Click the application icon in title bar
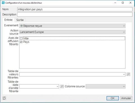This screenshot has width=135, height=103. coord(3,3)
